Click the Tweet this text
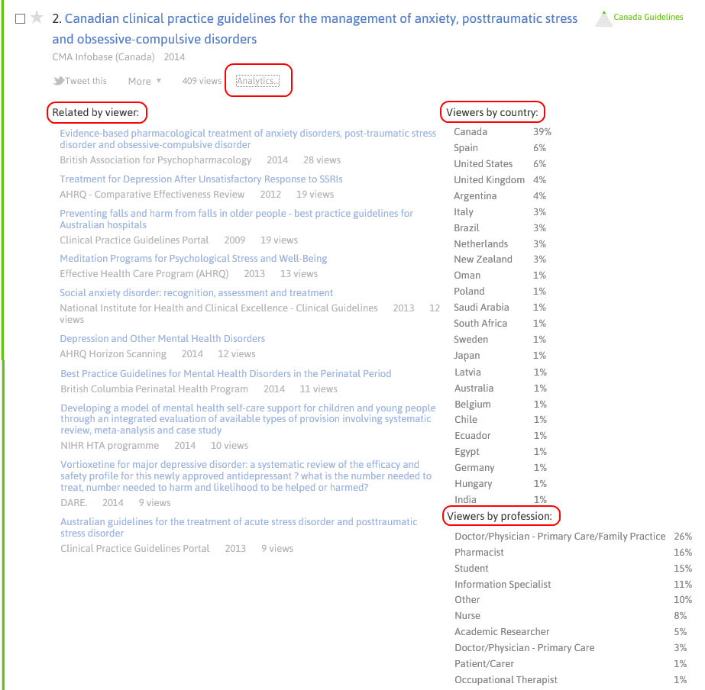This screenshot has width=705, height=690. 86,81
